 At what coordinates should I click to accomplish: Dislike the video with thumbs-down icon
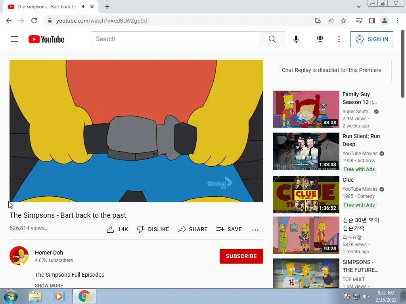click(141, 229)
